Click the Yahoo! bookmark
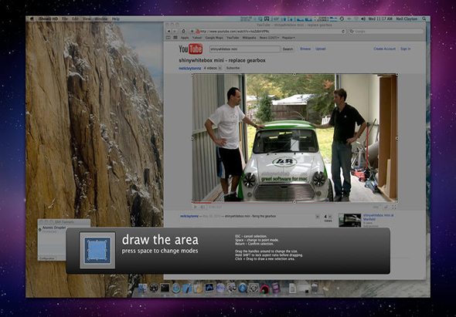 click(197, 38)
